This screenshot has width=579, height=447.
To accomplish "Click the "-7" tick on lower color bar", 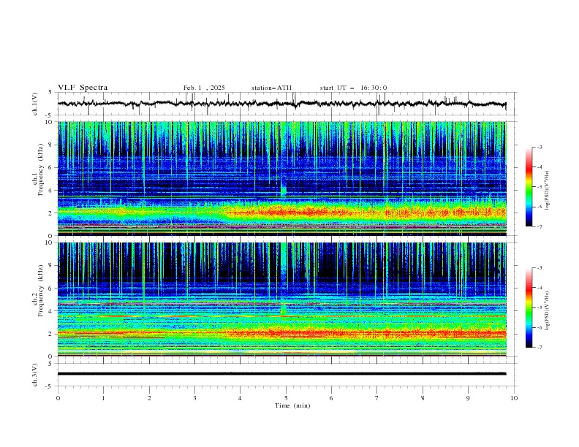I will coord(540,347).
